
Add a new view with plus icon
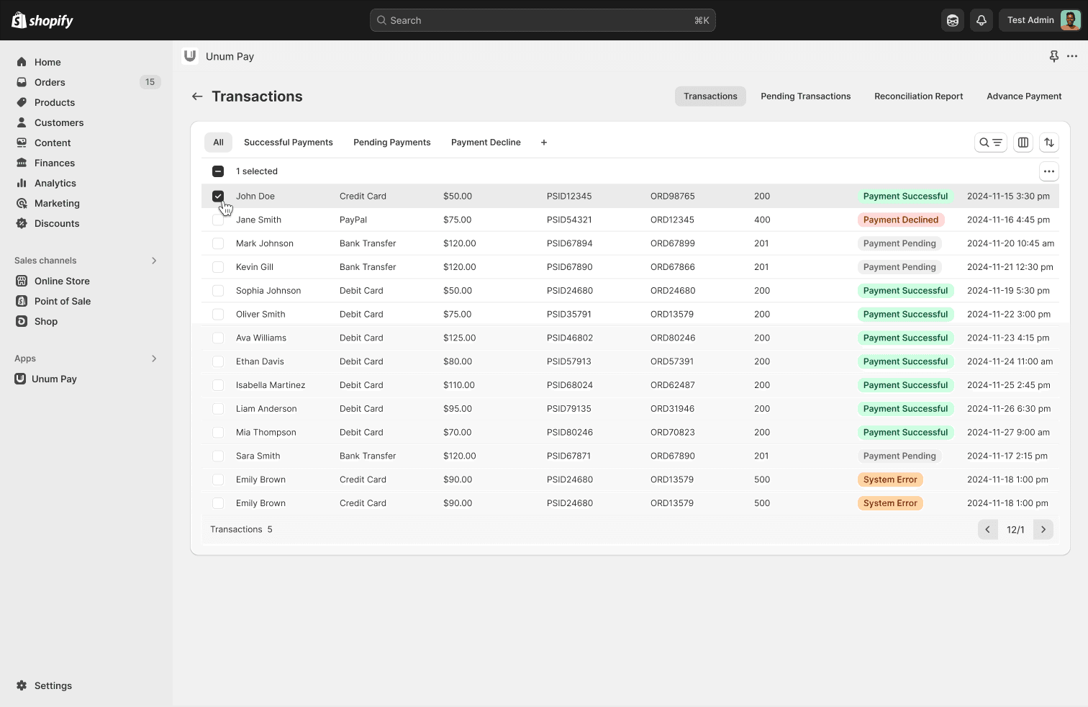(x=544, y=143)
